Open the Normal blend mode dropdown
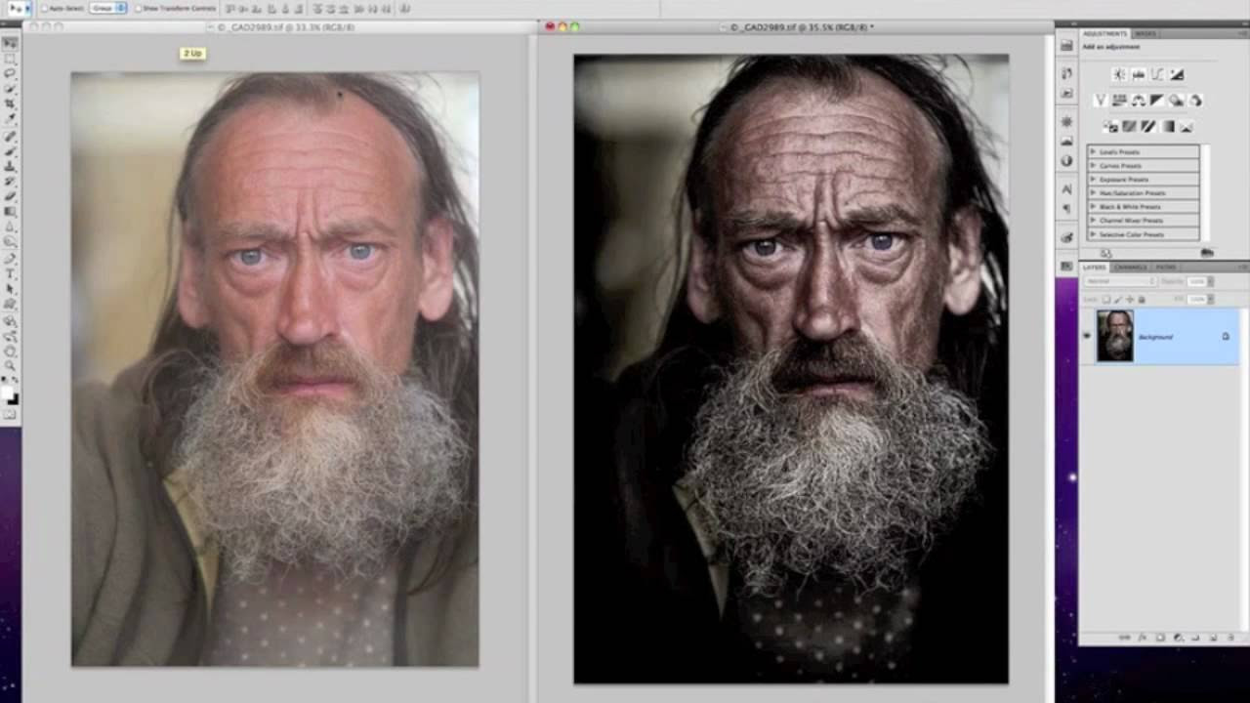The height and width of the screenshot is (703, 1250). [1120, 281]
